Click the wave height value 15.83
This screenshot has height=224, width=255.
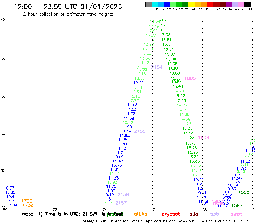point(190,138)
